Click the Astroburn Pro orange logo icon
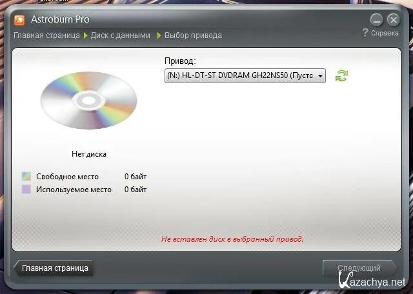Viewport: 413px width, 294px height. coord(19,20)
